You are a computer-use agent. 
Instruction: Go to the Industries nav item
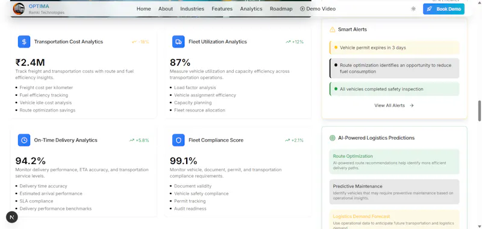[x=192, y=9]
